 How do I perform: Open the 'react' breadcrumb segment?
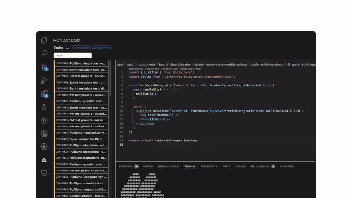130,64
